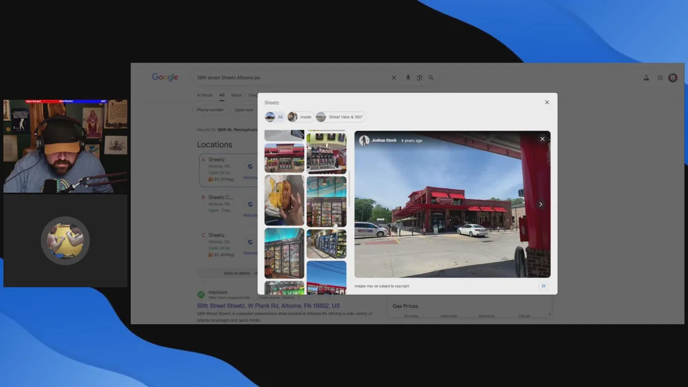Select location B Sheetz C... listing
688x387 pixels.
(228, 204)
